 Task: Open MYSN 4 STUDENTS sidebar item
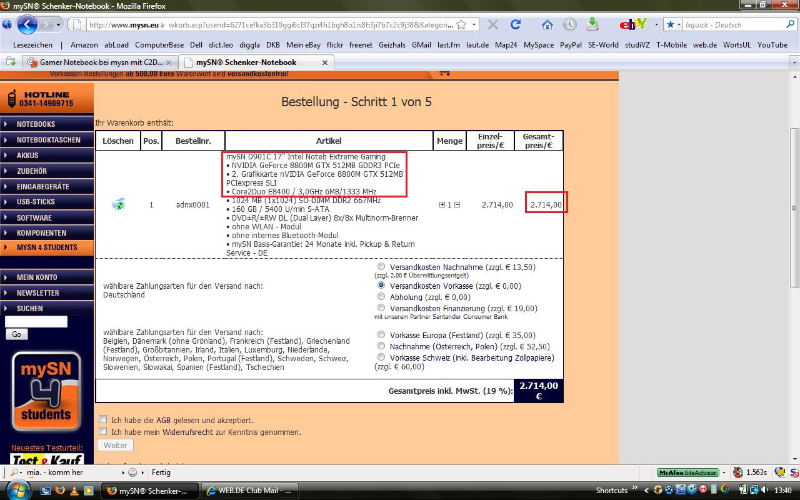(47, 247)
